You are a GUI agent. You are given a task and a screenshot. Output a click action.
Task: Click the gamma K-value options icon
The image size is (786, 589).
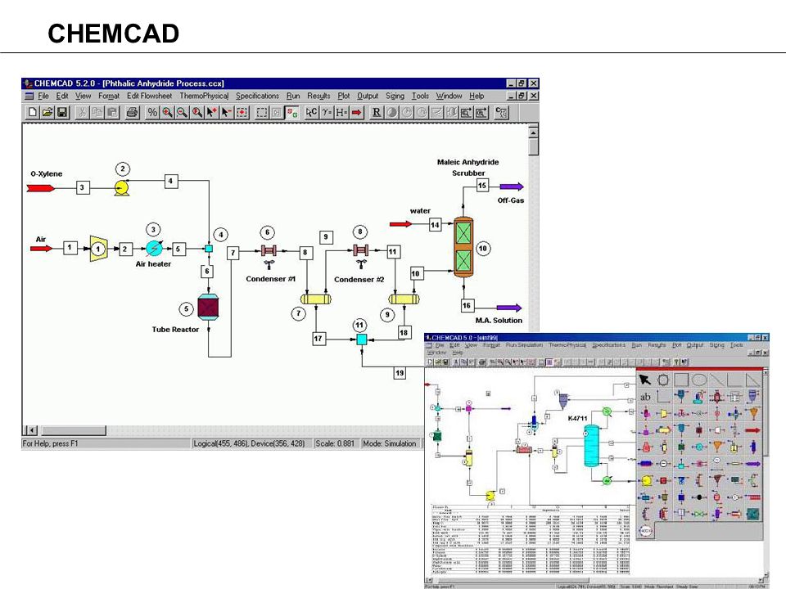(327, 112)
